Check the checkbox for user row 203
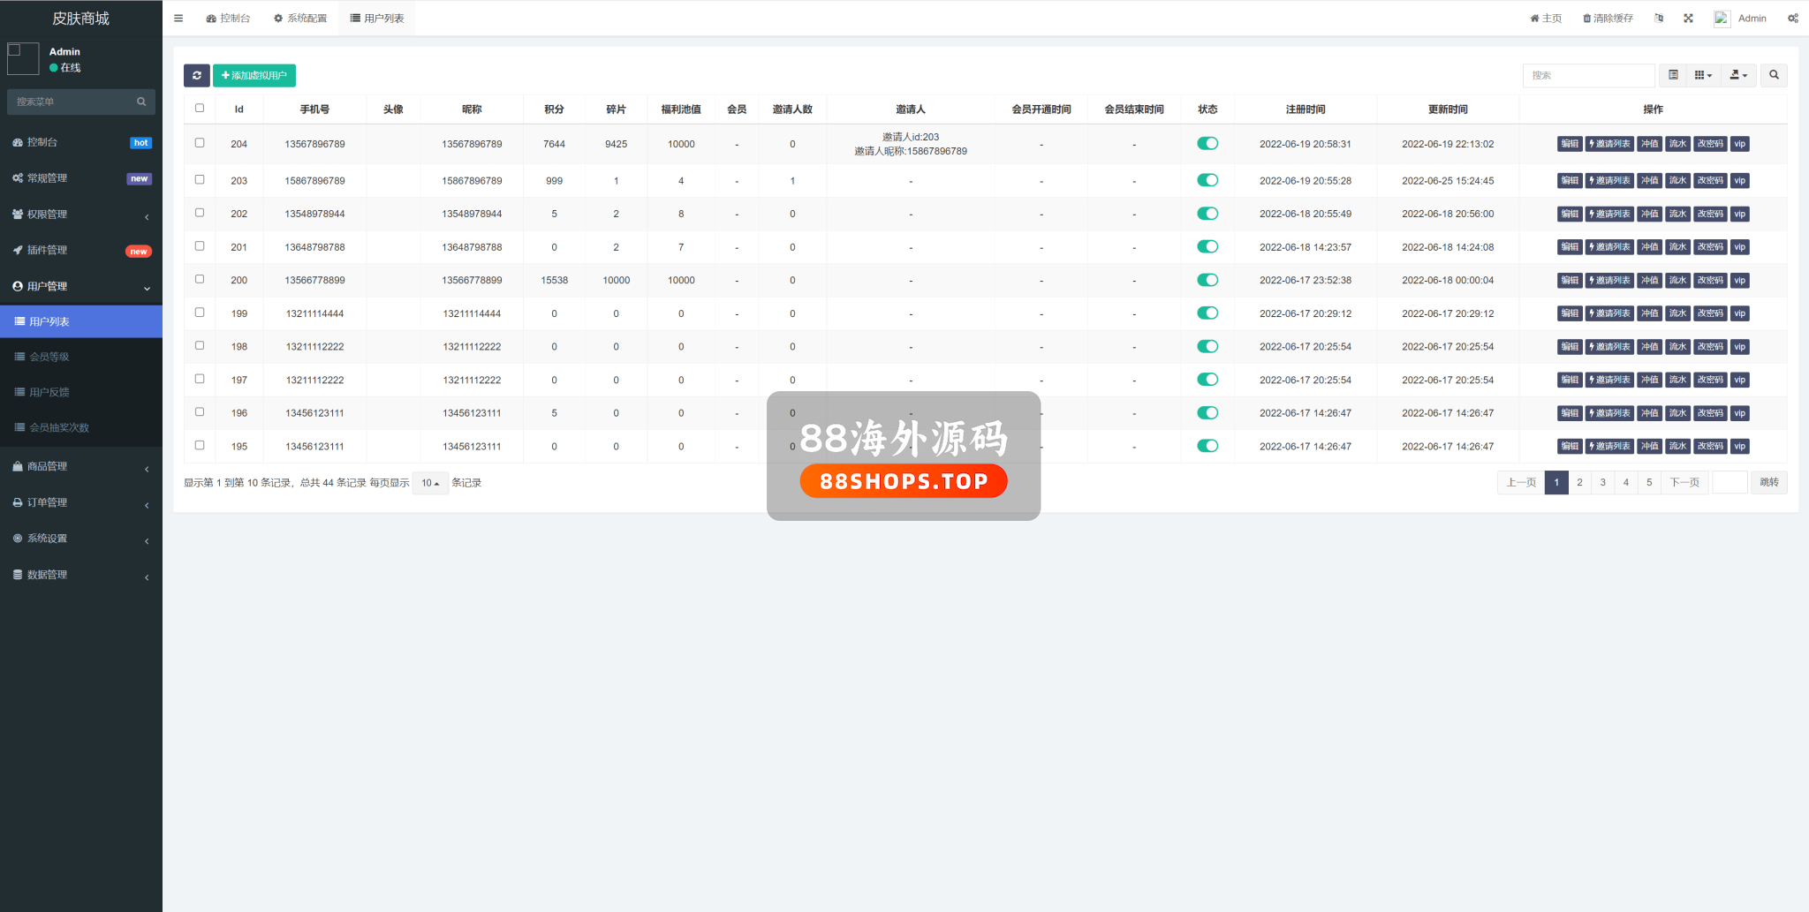 [200, 180]
